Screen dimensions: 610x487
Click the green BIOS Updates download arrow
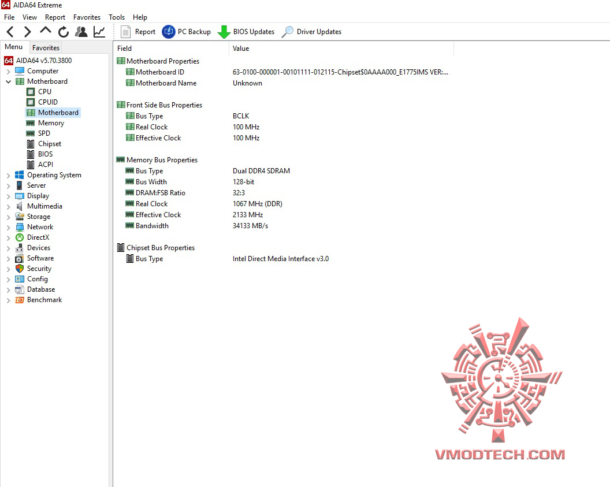(x=224, y=32)
